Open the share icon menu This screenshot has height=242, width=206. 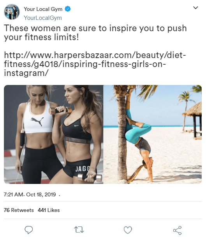click(x=177, y=230)
